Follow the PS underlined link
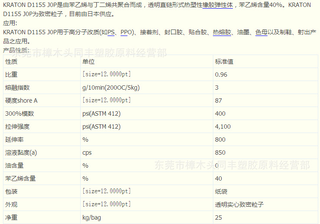This screenshot has width=320, height=224. pos(111,32)
